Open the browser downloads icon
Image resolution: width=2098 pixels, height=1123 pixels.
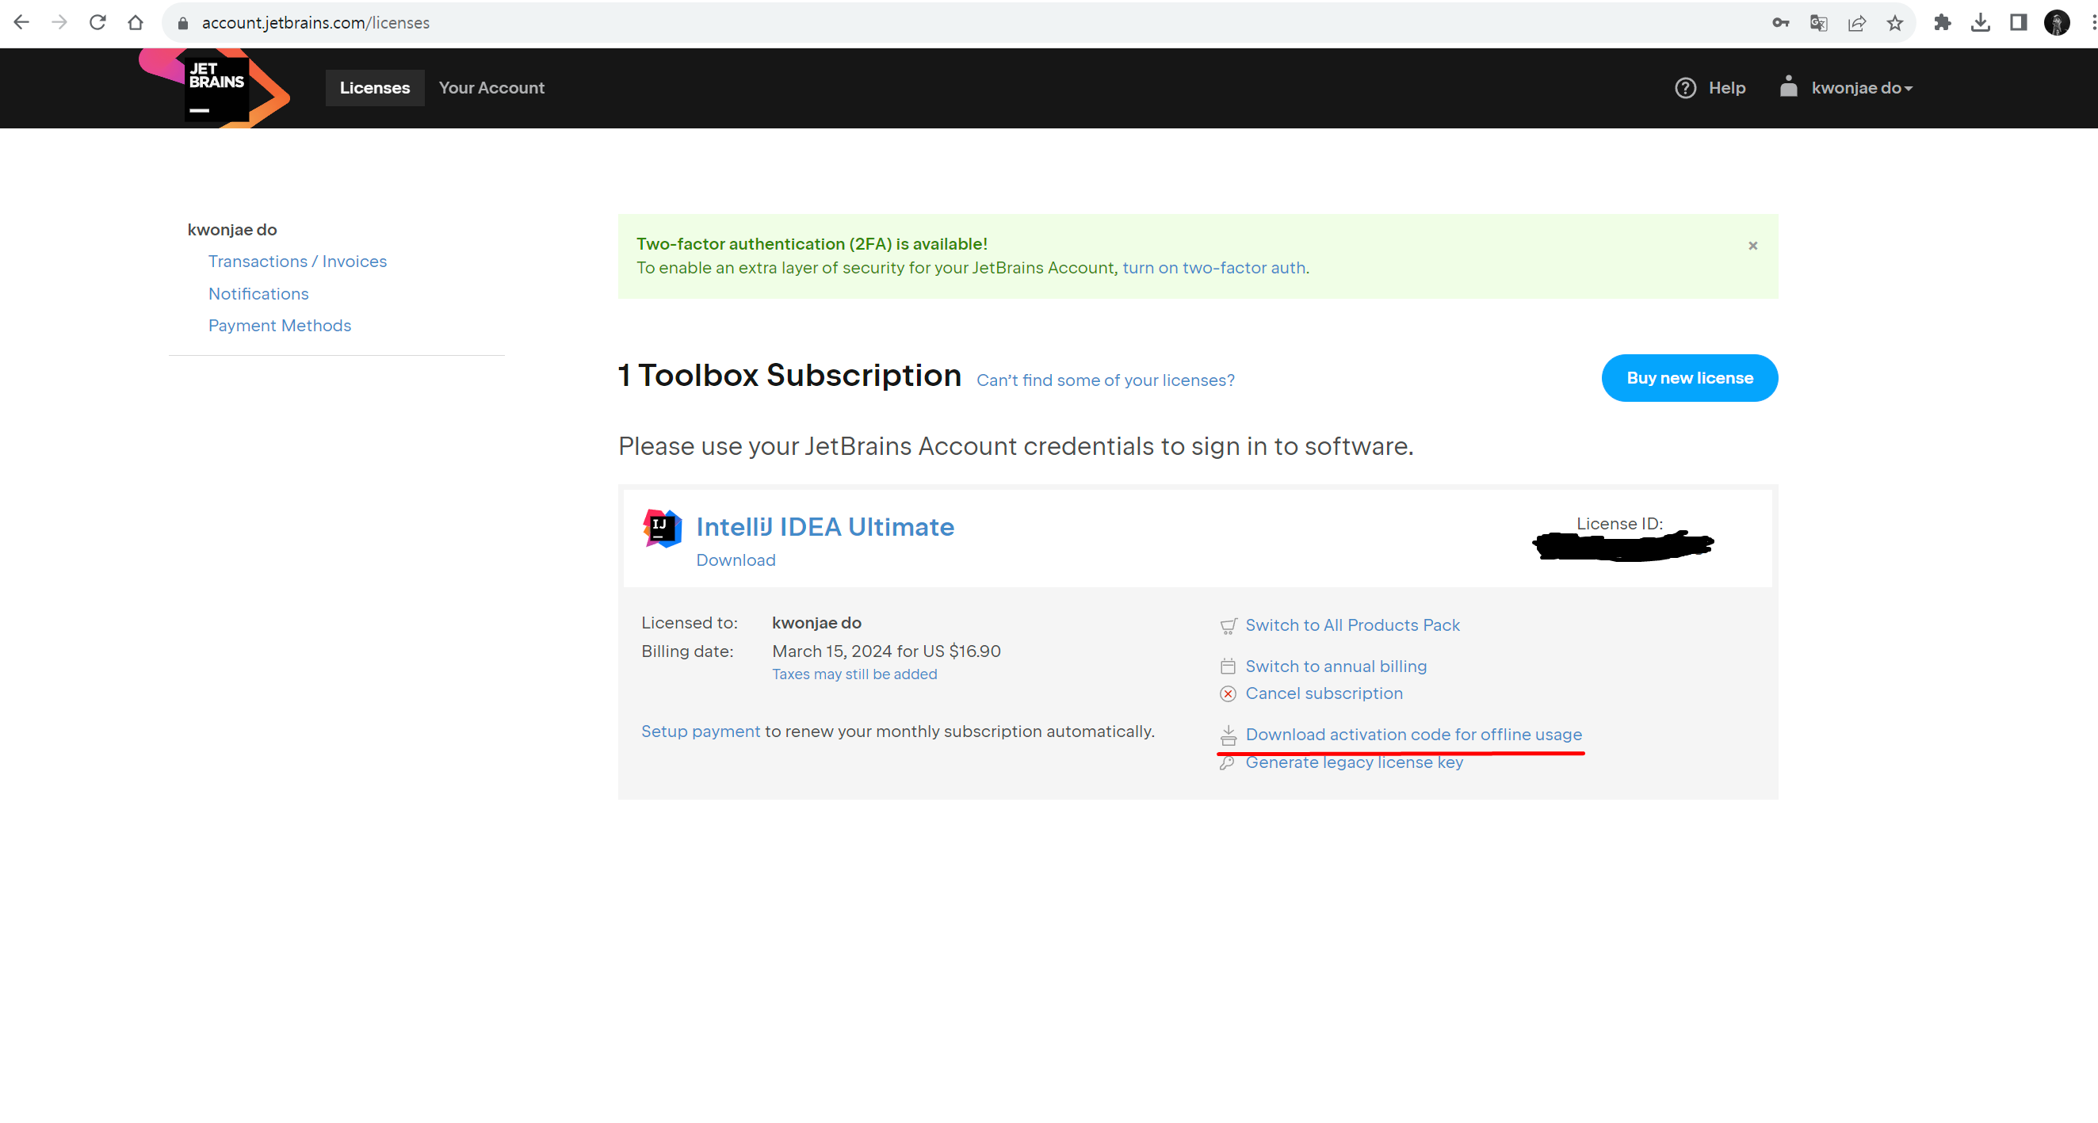pos(1980,23)
